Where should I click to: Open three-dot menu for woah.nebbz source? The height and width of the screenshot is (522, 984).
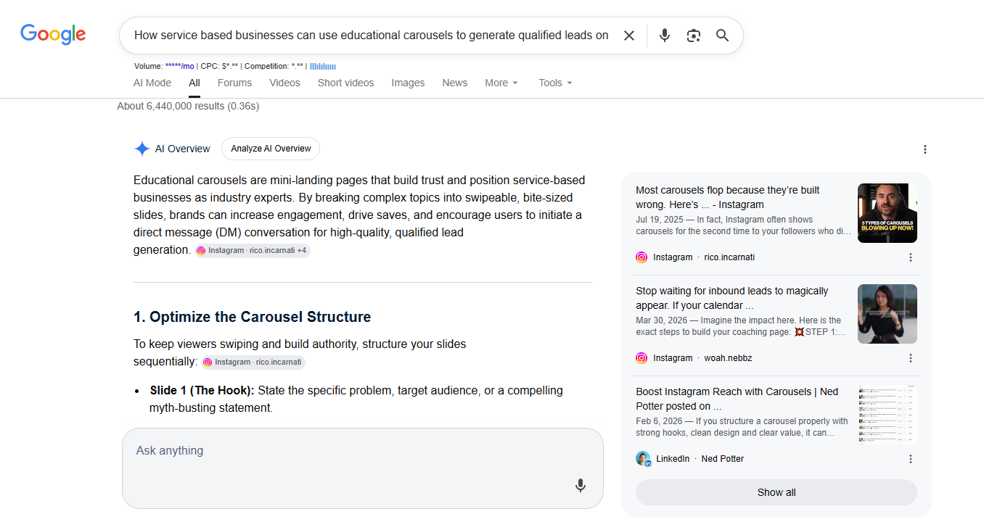(x=911, y=358)
